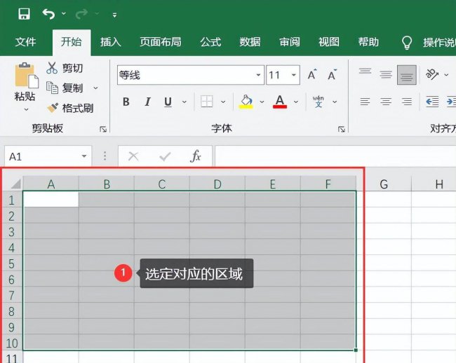Align text right

[x=407, y=102]
